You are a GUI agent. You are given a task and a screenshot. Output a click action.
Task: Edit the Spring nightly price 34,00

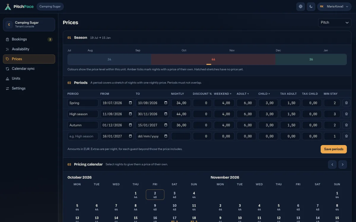(x=181, y=103)
